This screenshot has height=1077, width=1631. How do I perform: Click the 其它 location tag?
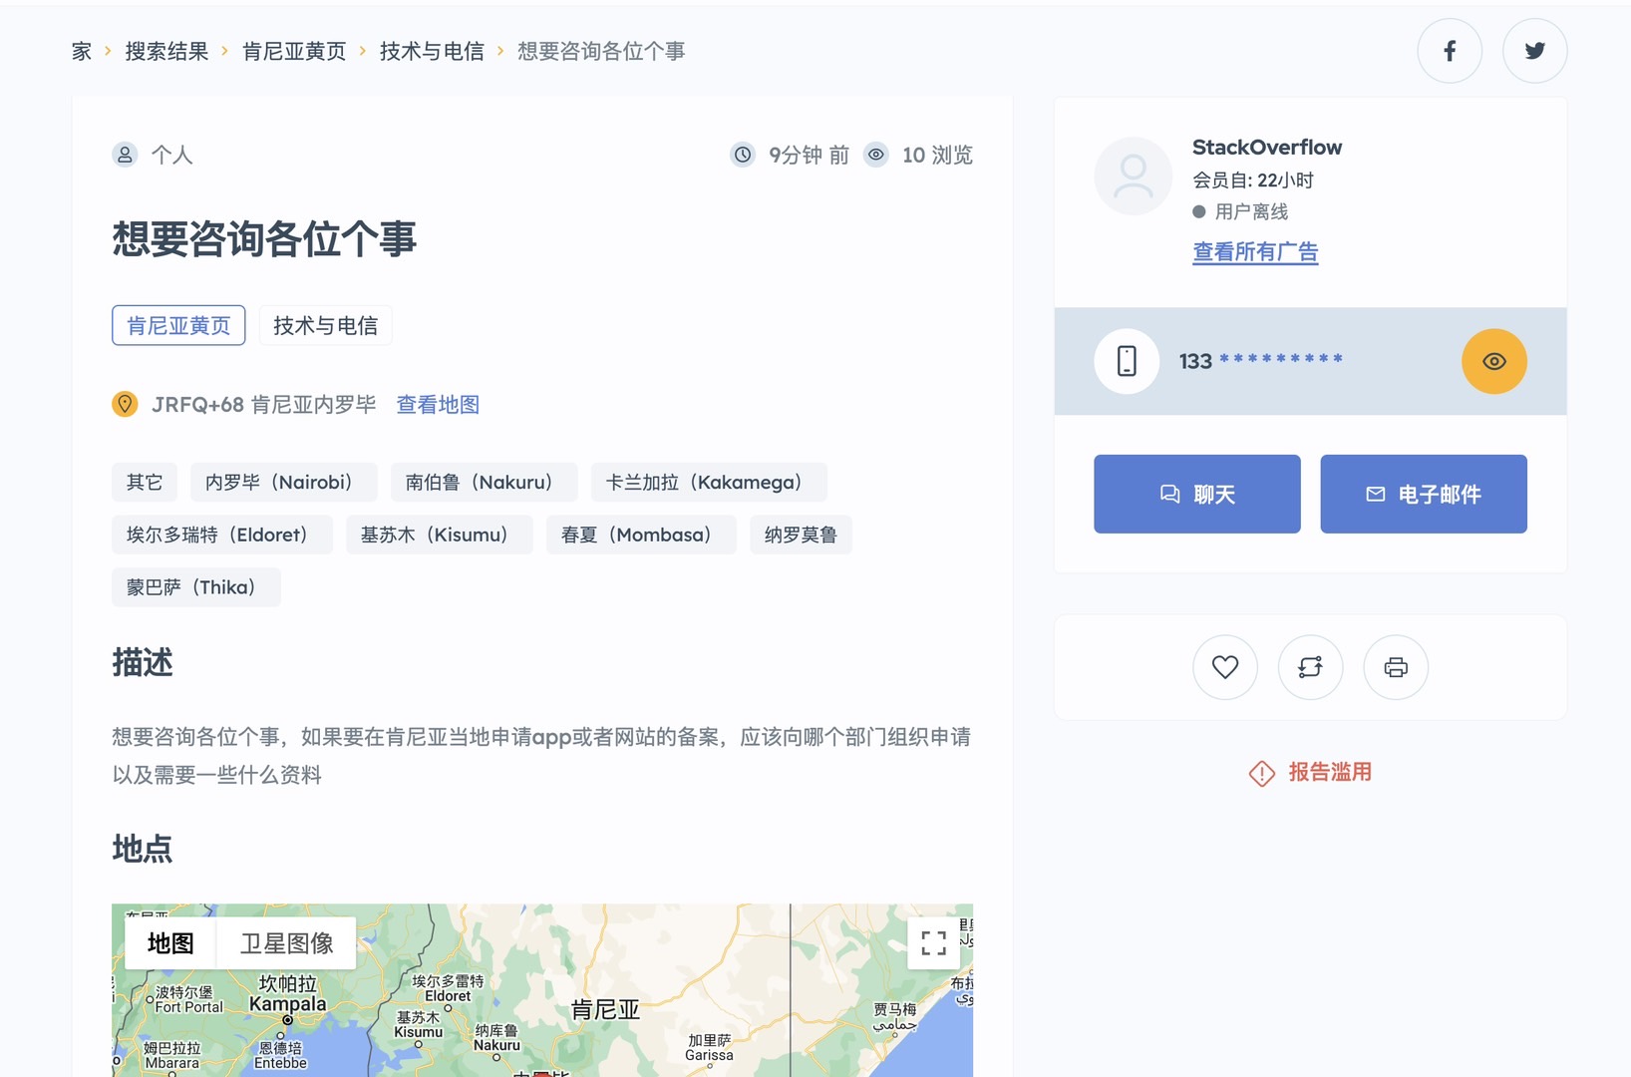[x=145, y=482]
